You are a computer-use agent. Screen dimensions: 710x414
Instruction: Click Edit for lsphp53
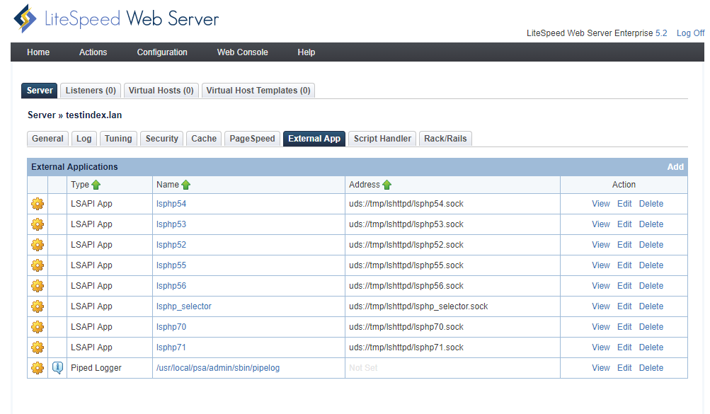point(624,224)
